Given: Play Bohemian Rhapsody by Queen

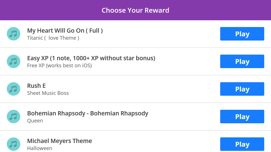Looking at the screenshot, I should pyautogui.click(x=242, y=117).
